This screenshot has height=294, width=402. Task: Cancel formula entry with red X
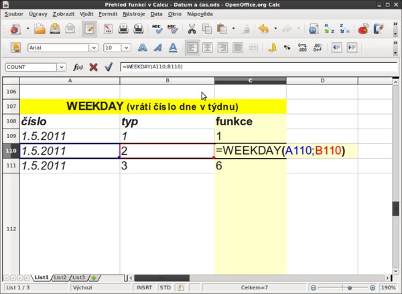pyautogui.click(x=93, y=67)
